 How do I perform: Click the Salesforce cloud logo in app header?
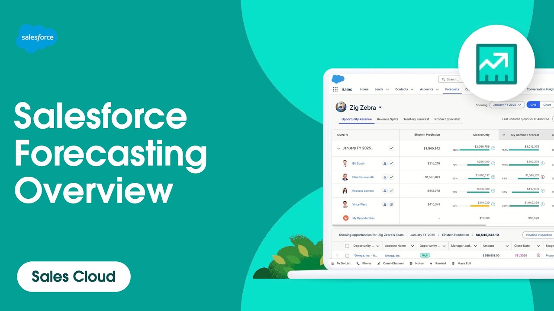click(338, 79)
